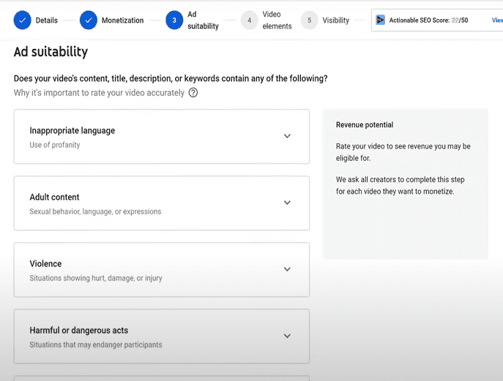
Task: Switch to the Monetization step label
Action: (x=122, y=20)
